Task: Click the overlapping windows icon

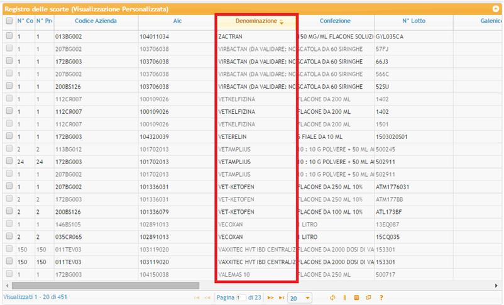Action: point(368,297)
